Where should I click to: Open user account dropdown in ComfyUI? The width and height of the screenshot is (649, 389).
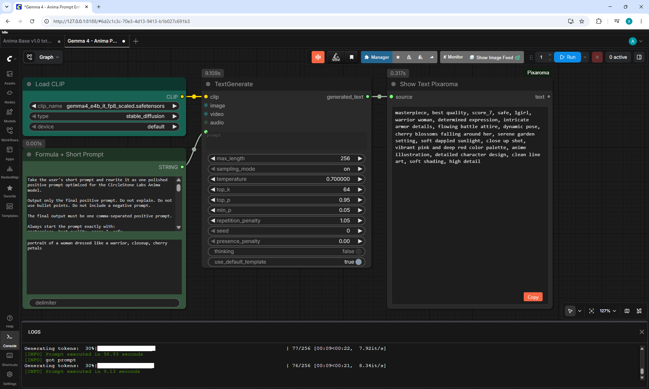click(635, 41)
